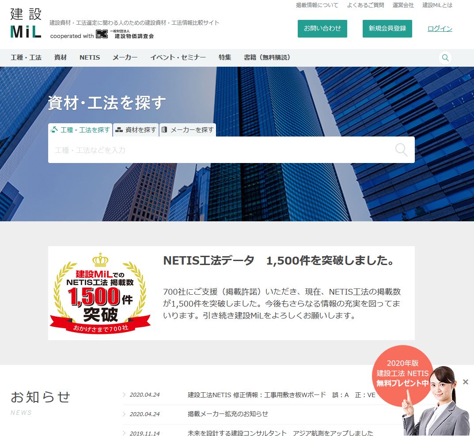Open news 未来を設計する建設コンサルタント entry
The height and width of the screenshot is (436, 474).
tap(280, 433)
